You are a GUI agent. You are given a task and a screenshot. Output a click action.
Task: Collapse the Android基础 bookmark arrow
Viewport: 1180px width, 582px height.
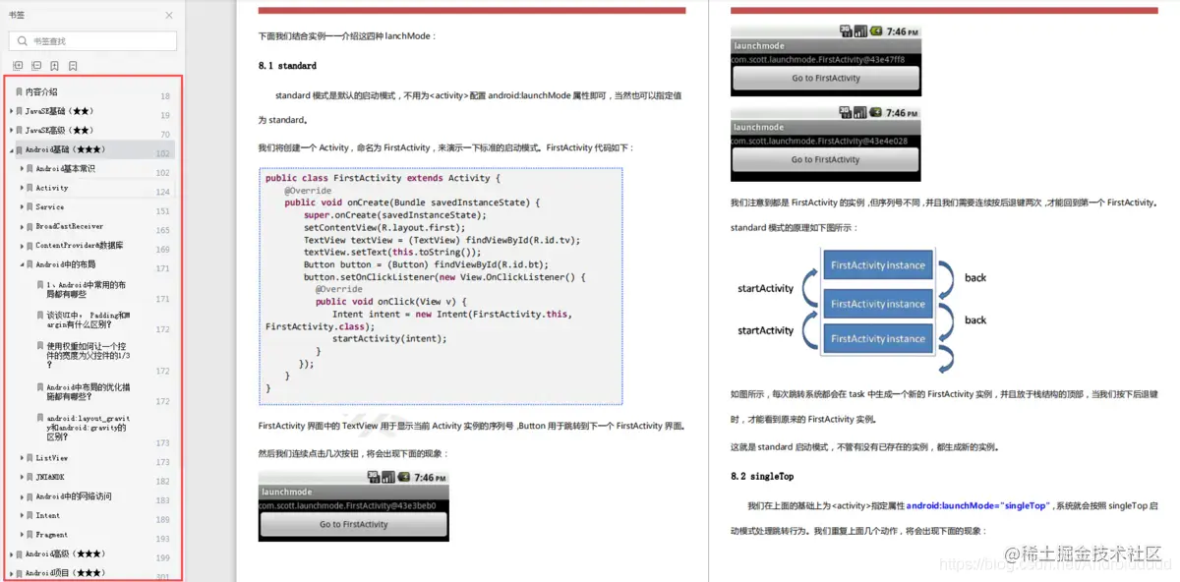tap(11, 149)
